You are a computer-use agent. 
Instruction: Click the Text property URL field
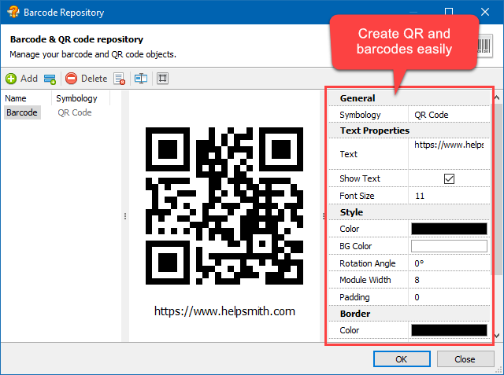coord(449,154)
